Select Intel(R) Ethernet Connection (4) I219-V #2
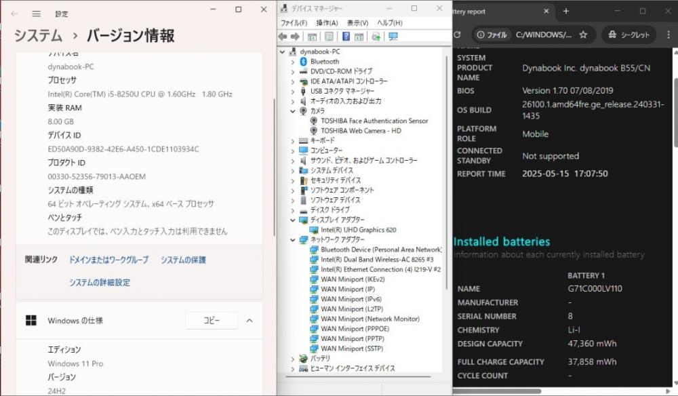Viewport: 678px width, 396px height. point(380,269)
